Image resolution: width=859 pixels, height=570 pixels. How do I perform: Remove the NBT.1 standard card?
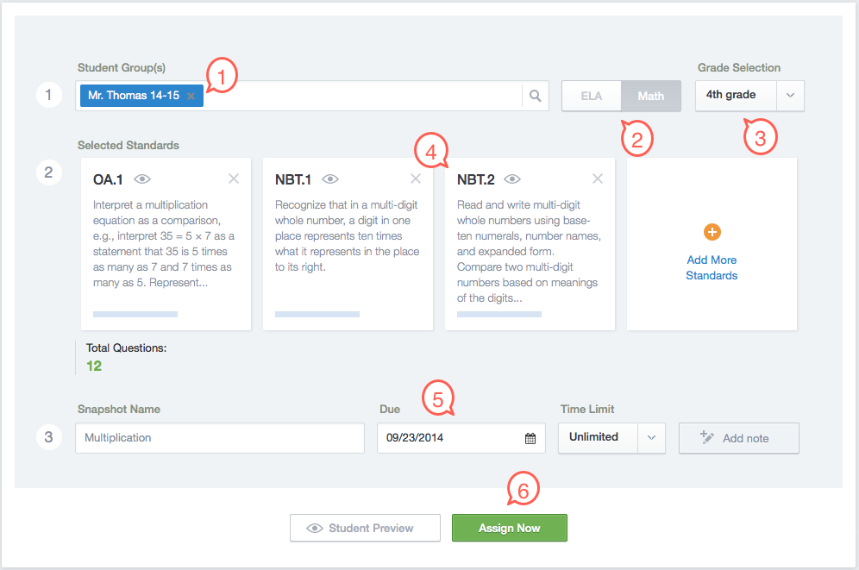coord(416,179)
